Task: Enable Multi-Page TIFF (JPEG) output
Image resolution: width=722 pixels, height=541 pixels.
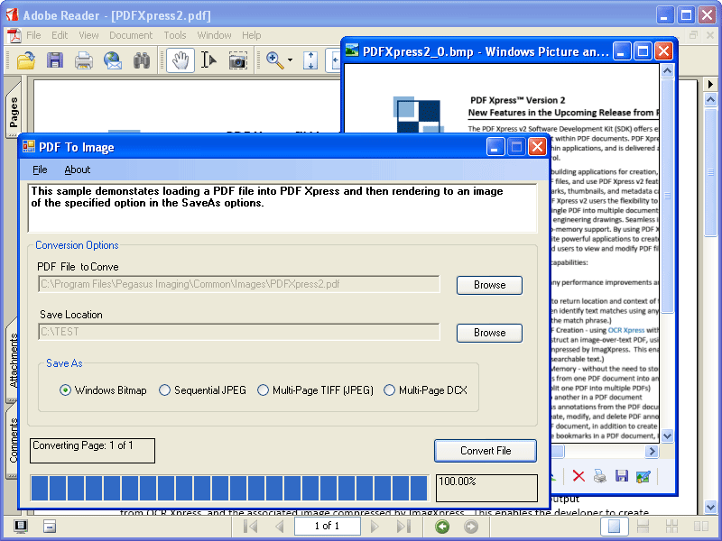Action: coord(263,390)
